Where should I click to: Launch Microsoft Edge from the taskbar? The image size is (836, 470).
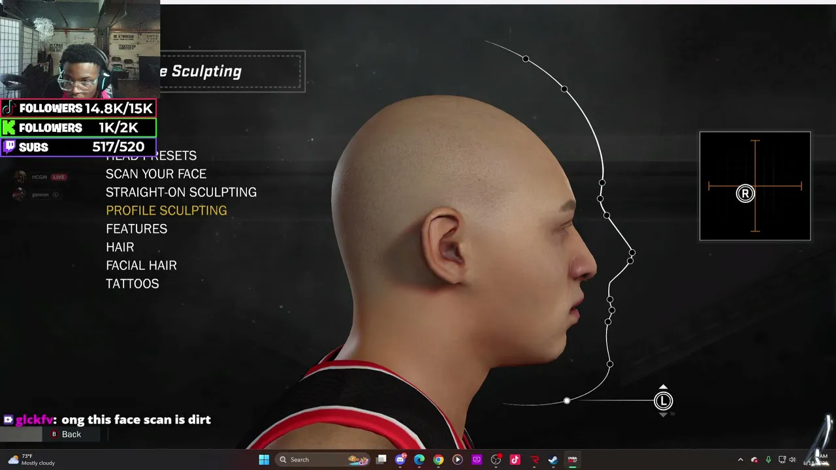tap(419, 460)
